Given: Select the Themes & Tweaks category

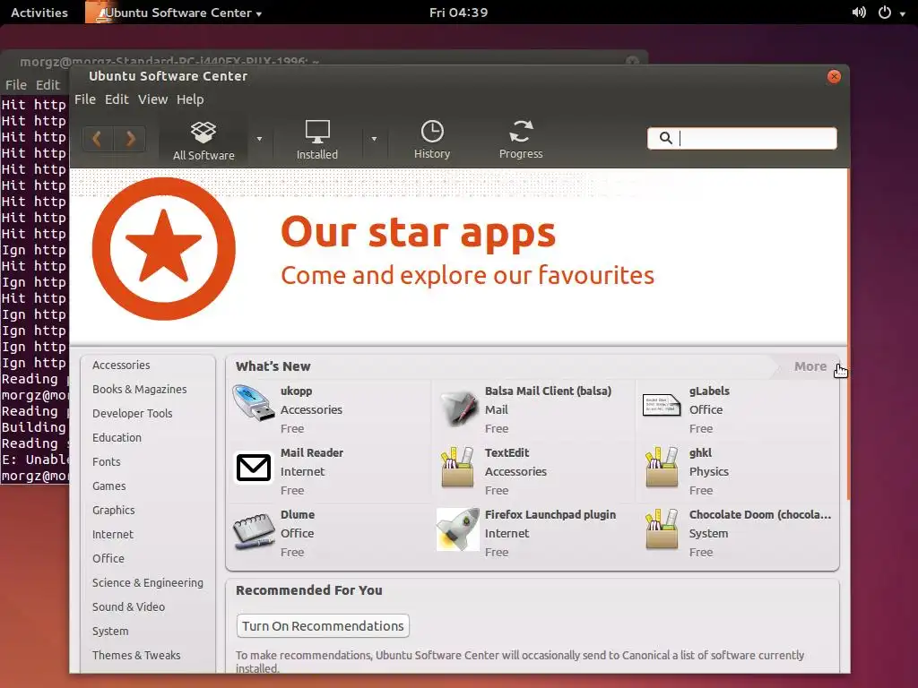Looking at the screenshot, I should point(136,655).
